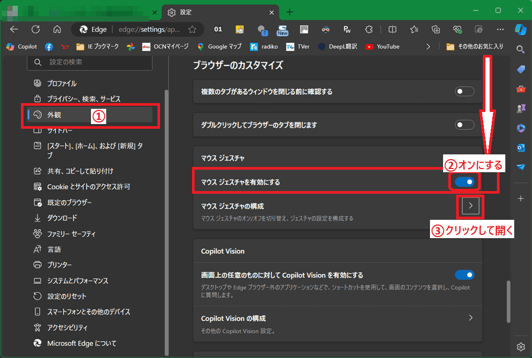The width and height of the screenshot is (532, 358).
Task: Open Copilot icon in top-right corner
Action: 520,29
